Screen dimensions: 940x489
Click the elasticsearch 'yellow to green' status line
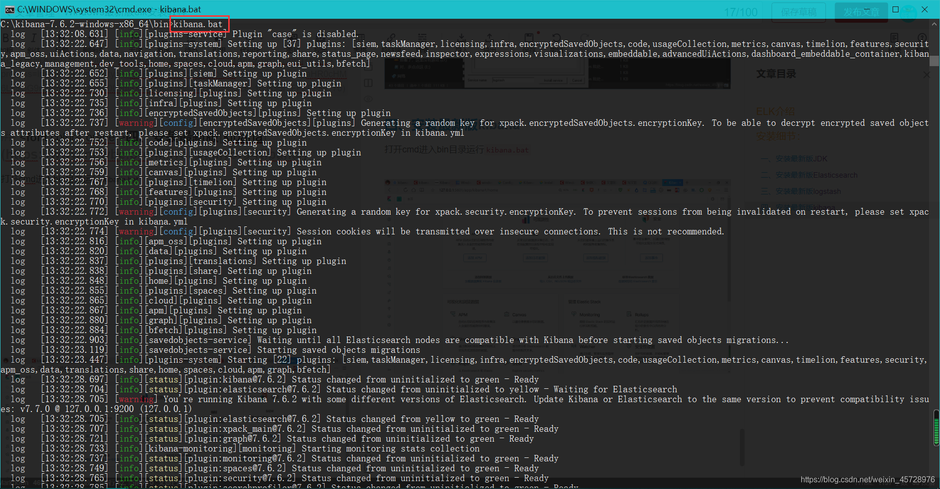275,419
